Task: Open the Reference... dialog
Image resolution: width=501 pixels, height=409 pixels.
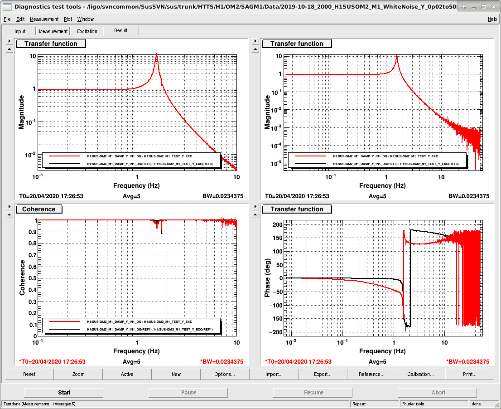Action: 371,374
